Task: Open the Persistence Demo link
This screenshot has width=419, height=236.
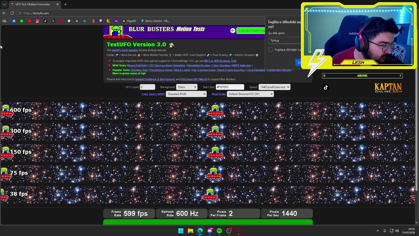Action: (x=161, y=70)
